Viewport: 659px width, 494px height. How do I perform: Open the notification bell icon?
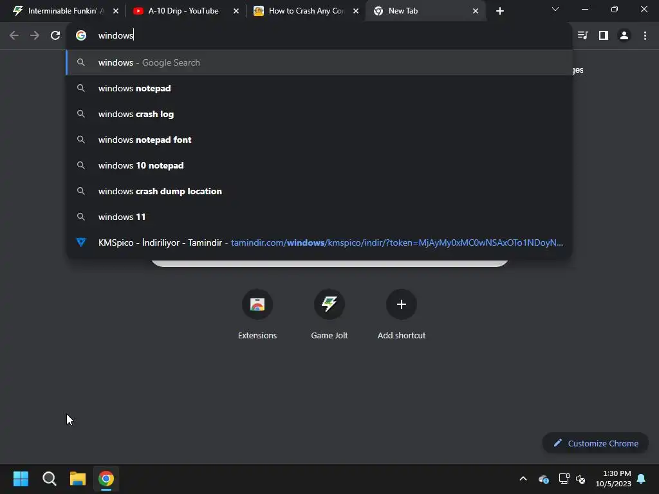[642, 479]
